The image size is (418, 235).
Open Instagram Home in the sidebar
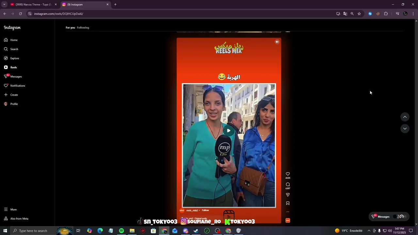pyautogui.click(x=11, y=40)
